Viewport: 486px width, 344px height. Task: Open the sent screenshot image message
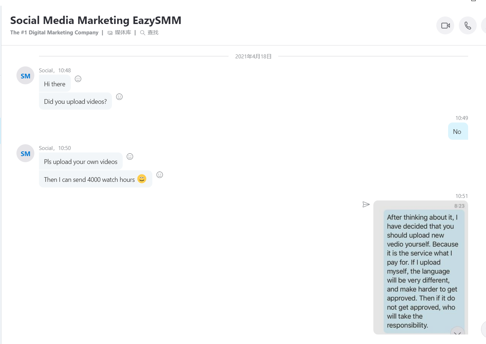click(421, 267)
